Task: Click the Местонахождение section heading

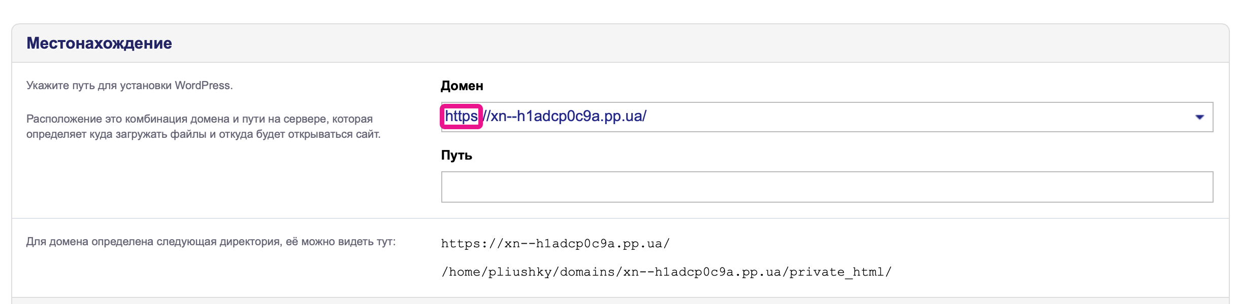Action: tap(99, 44)
